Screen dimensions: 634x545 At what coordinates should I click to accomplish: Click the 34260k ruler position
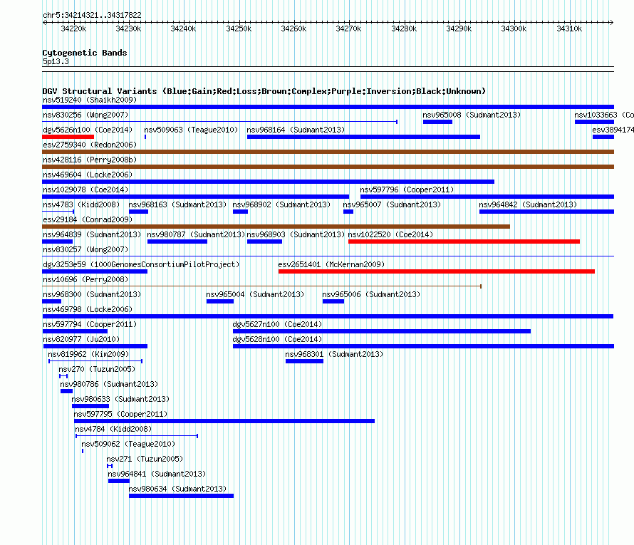tap(293, 28)
